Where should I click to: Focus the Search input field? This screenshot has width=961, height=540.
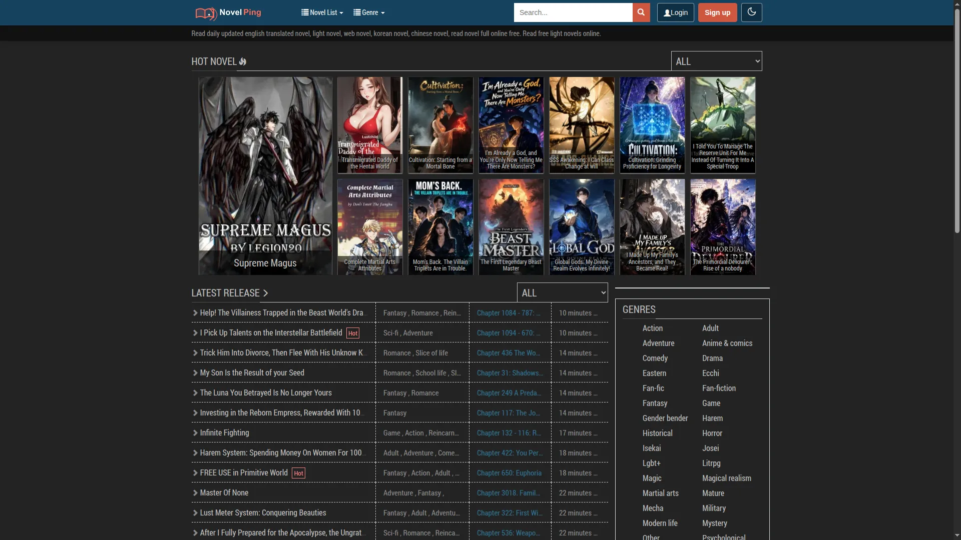tap(573, 12)
